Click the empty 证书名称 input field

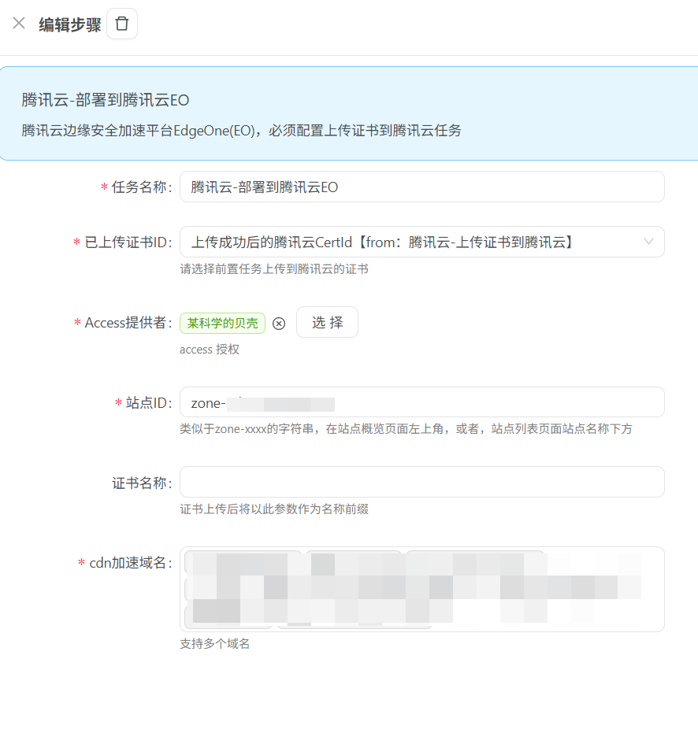[422, 482]
